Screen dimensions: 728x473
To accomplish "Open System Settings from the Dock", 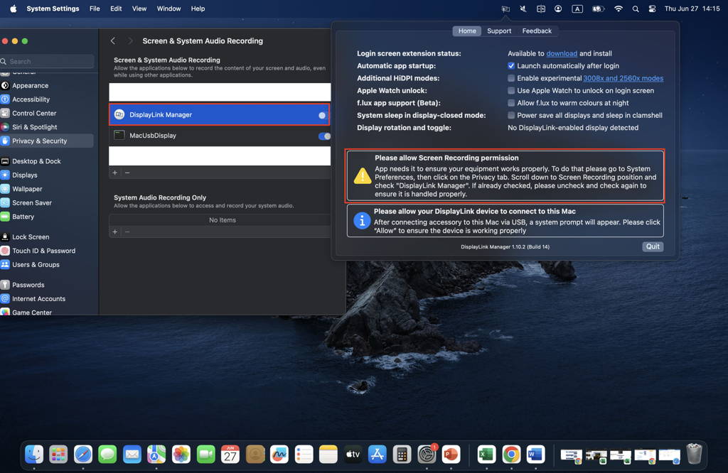I will click(x=427, y=455).
